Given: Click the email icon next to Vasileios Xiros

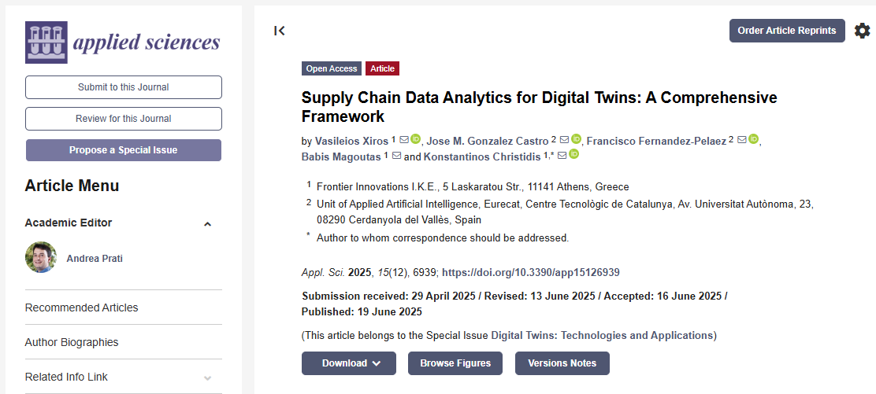Looking at the screenshot, I should point(404,140).
